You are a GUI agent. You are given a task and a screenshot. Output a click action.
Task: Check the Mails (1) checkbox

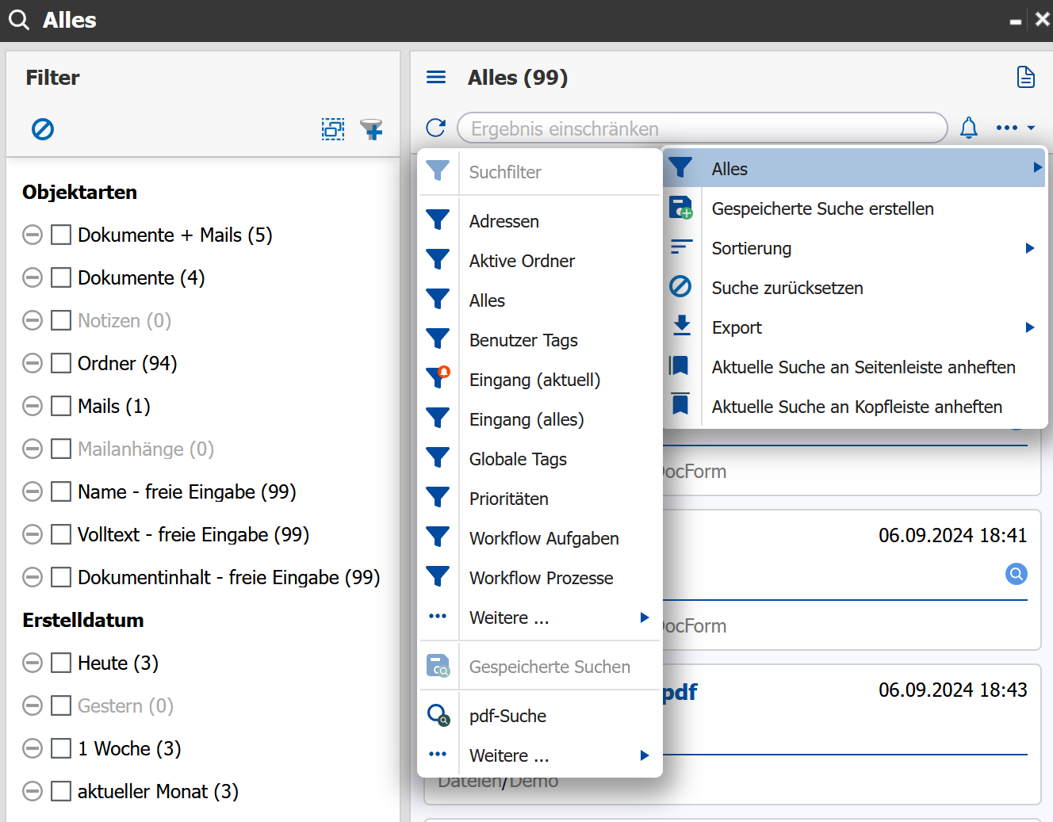61,406
